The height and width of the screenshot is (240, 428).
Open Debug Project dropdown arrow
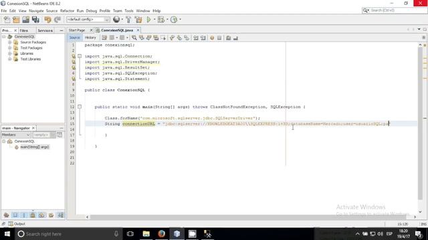167,19
